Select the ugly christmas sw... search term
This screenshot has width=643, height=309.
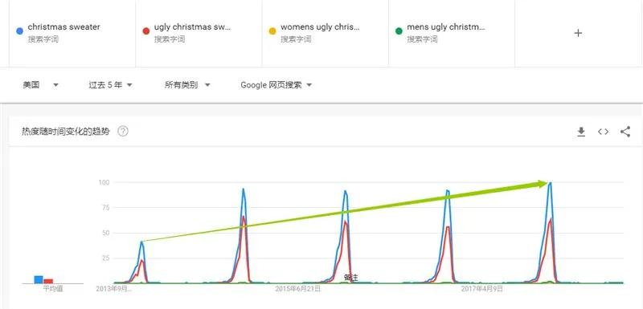click(199, 33)
